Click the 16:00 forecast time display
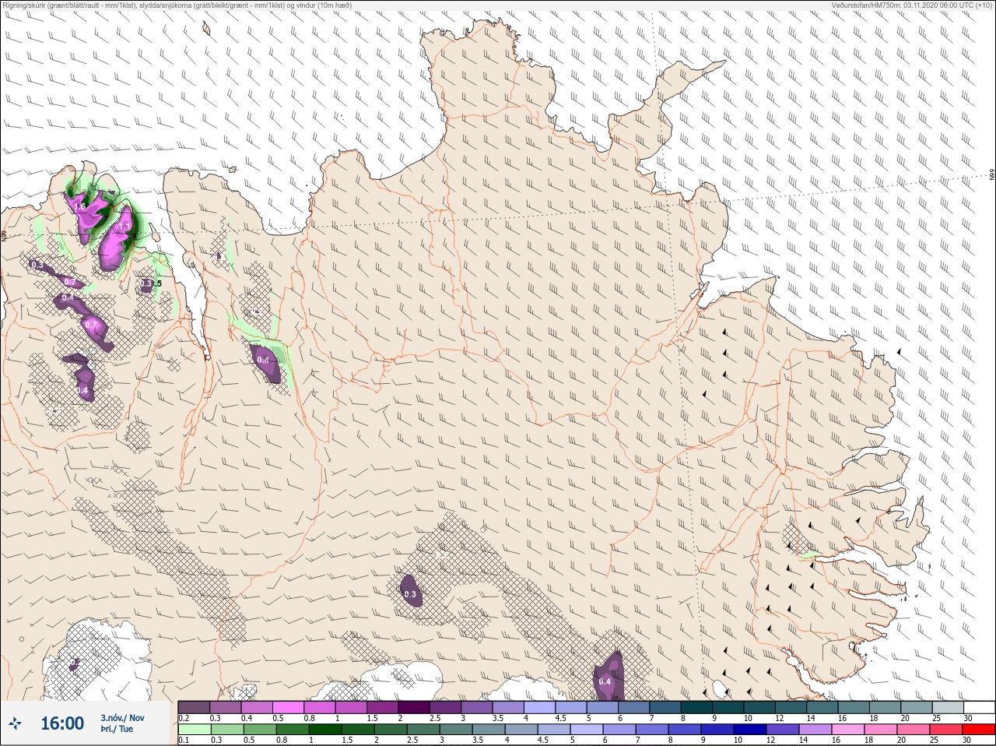Viewport: 996px width, 746px height. (62, 723)
